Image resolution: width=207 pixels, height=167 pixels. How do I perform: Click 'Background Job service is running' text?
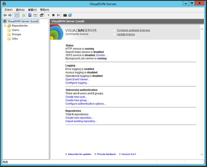(x=86, y=59)
